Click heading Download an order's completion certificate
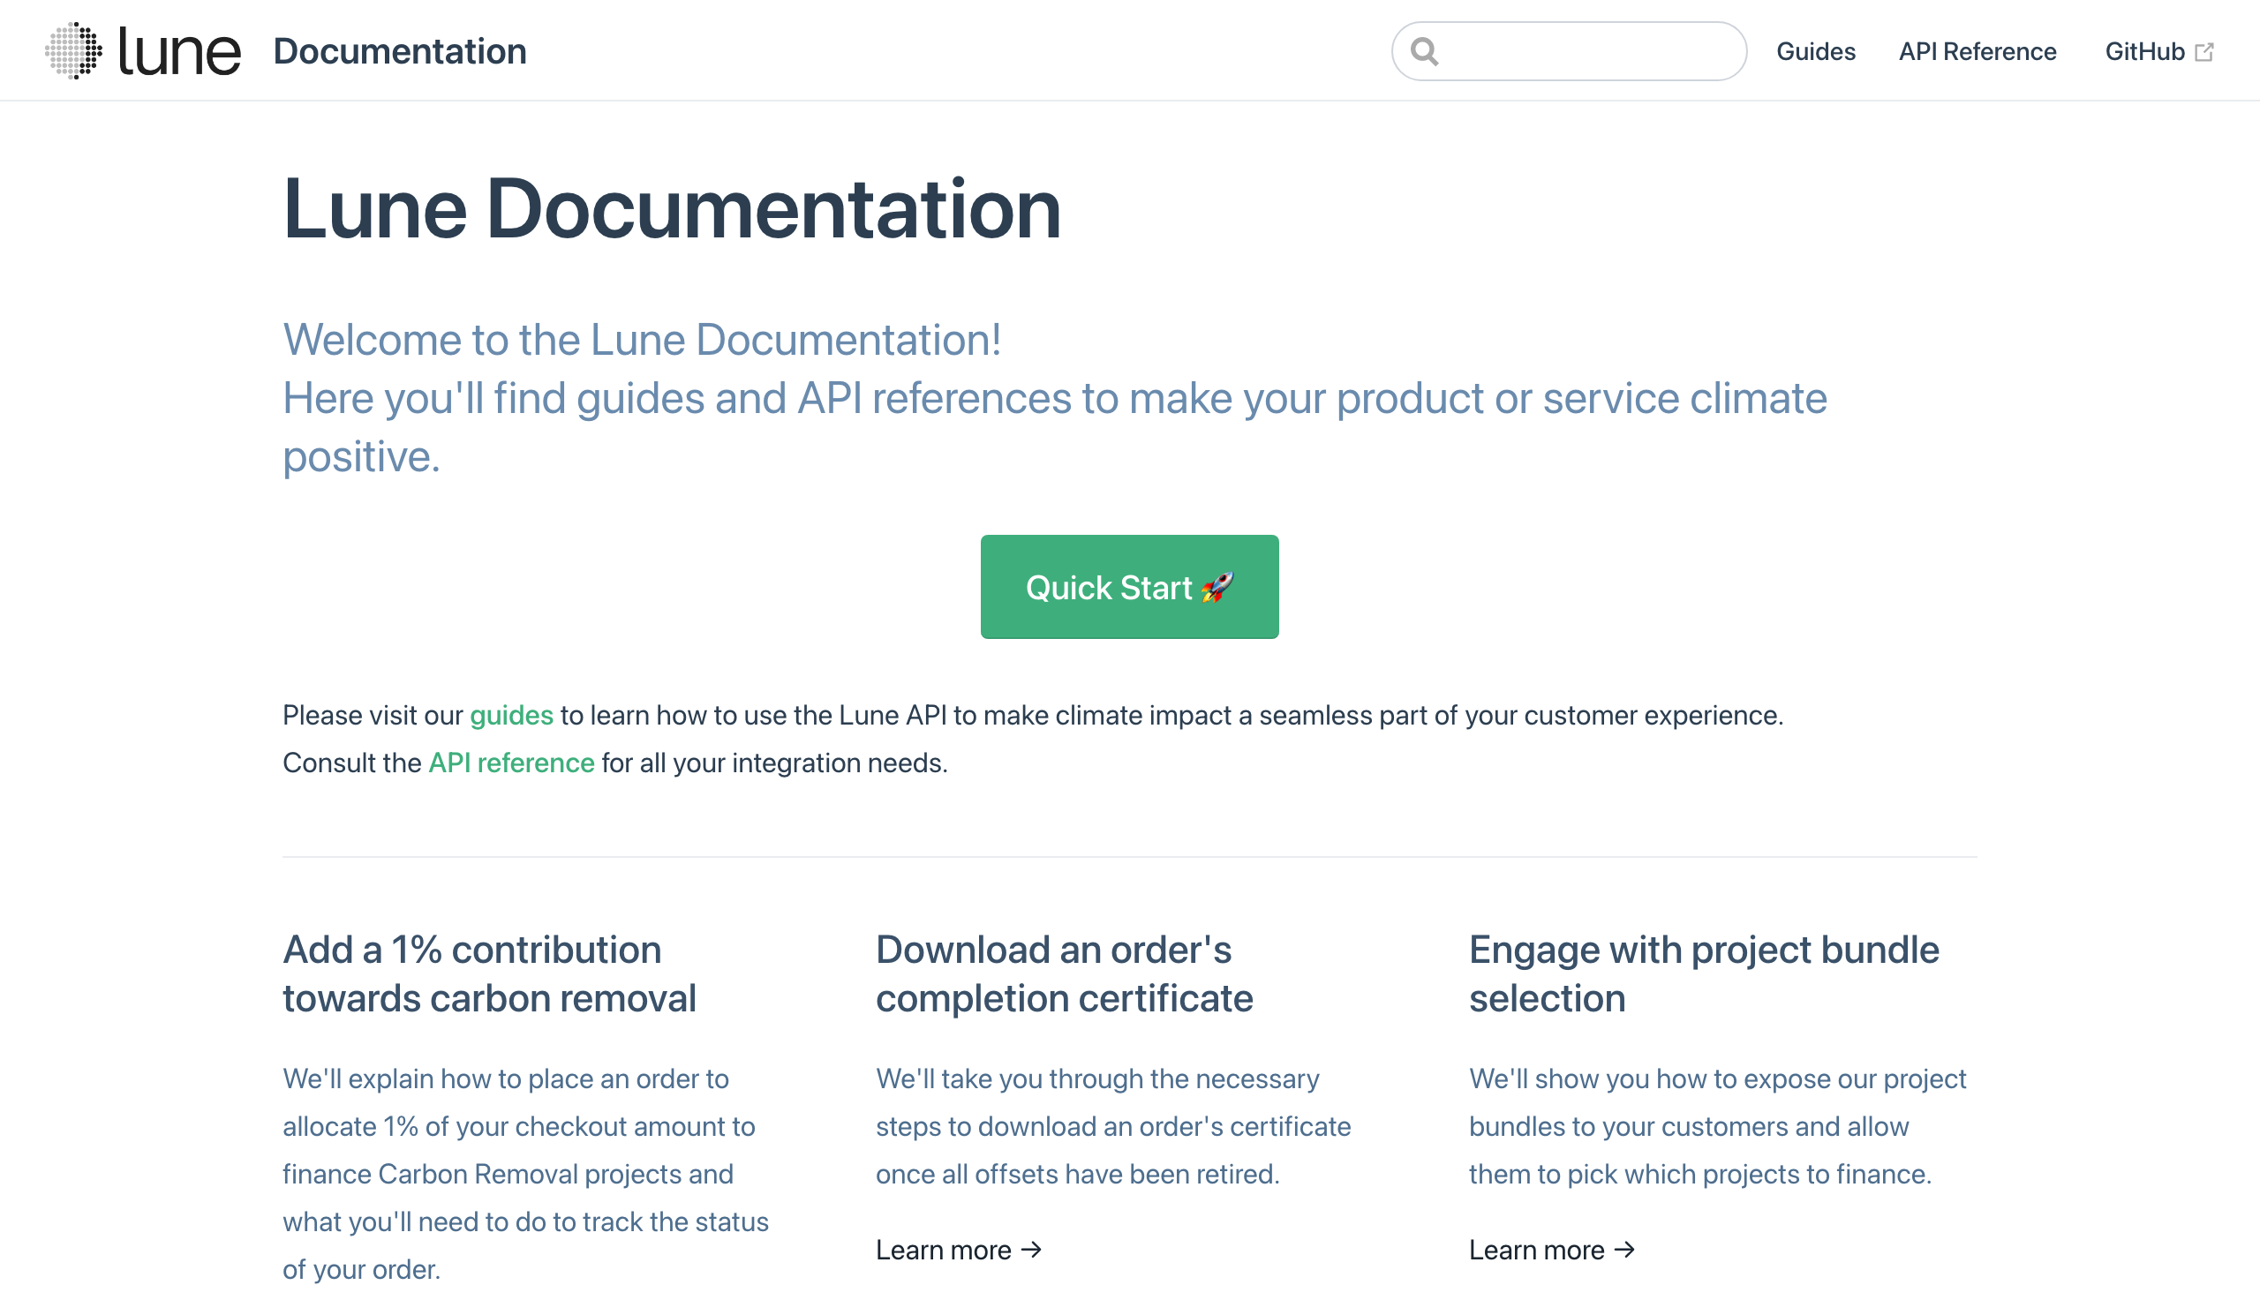Viewport: 2260px width, 1315px height. click(1065, 974)
